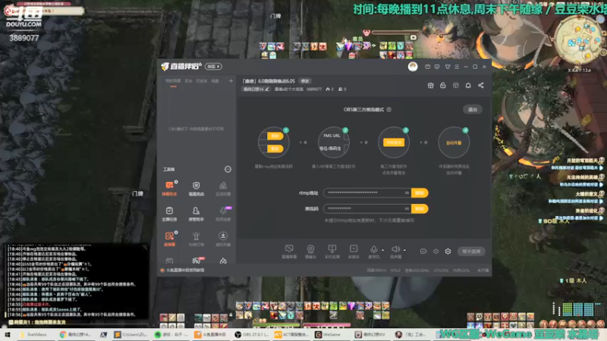
Task: Collapse the toolbox section
Action: 228,169
